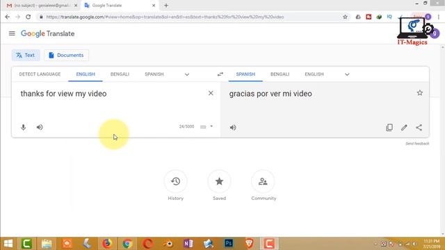This screenshot has height=250, width=445.
Task: Switch to the Text translation mode
Action: pyautogui.click(x=26, y=56)
